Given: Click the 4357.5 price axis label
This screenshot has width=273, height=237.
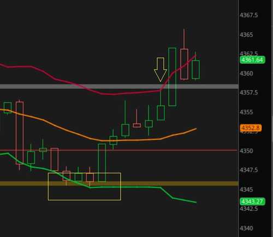Looking at the screenshot, I should pos(248,92).
